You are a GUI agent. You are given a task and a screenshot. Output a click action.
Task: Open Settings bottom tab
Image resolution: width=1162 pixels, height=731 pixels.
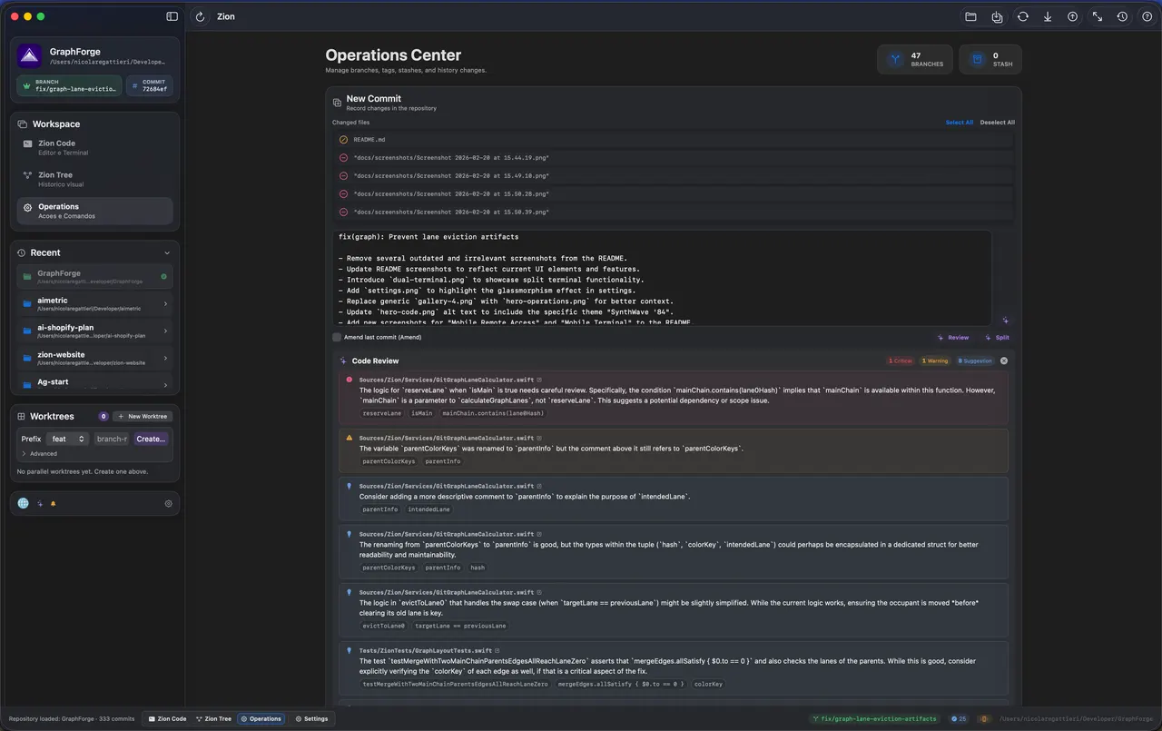[x=311, y=718]
